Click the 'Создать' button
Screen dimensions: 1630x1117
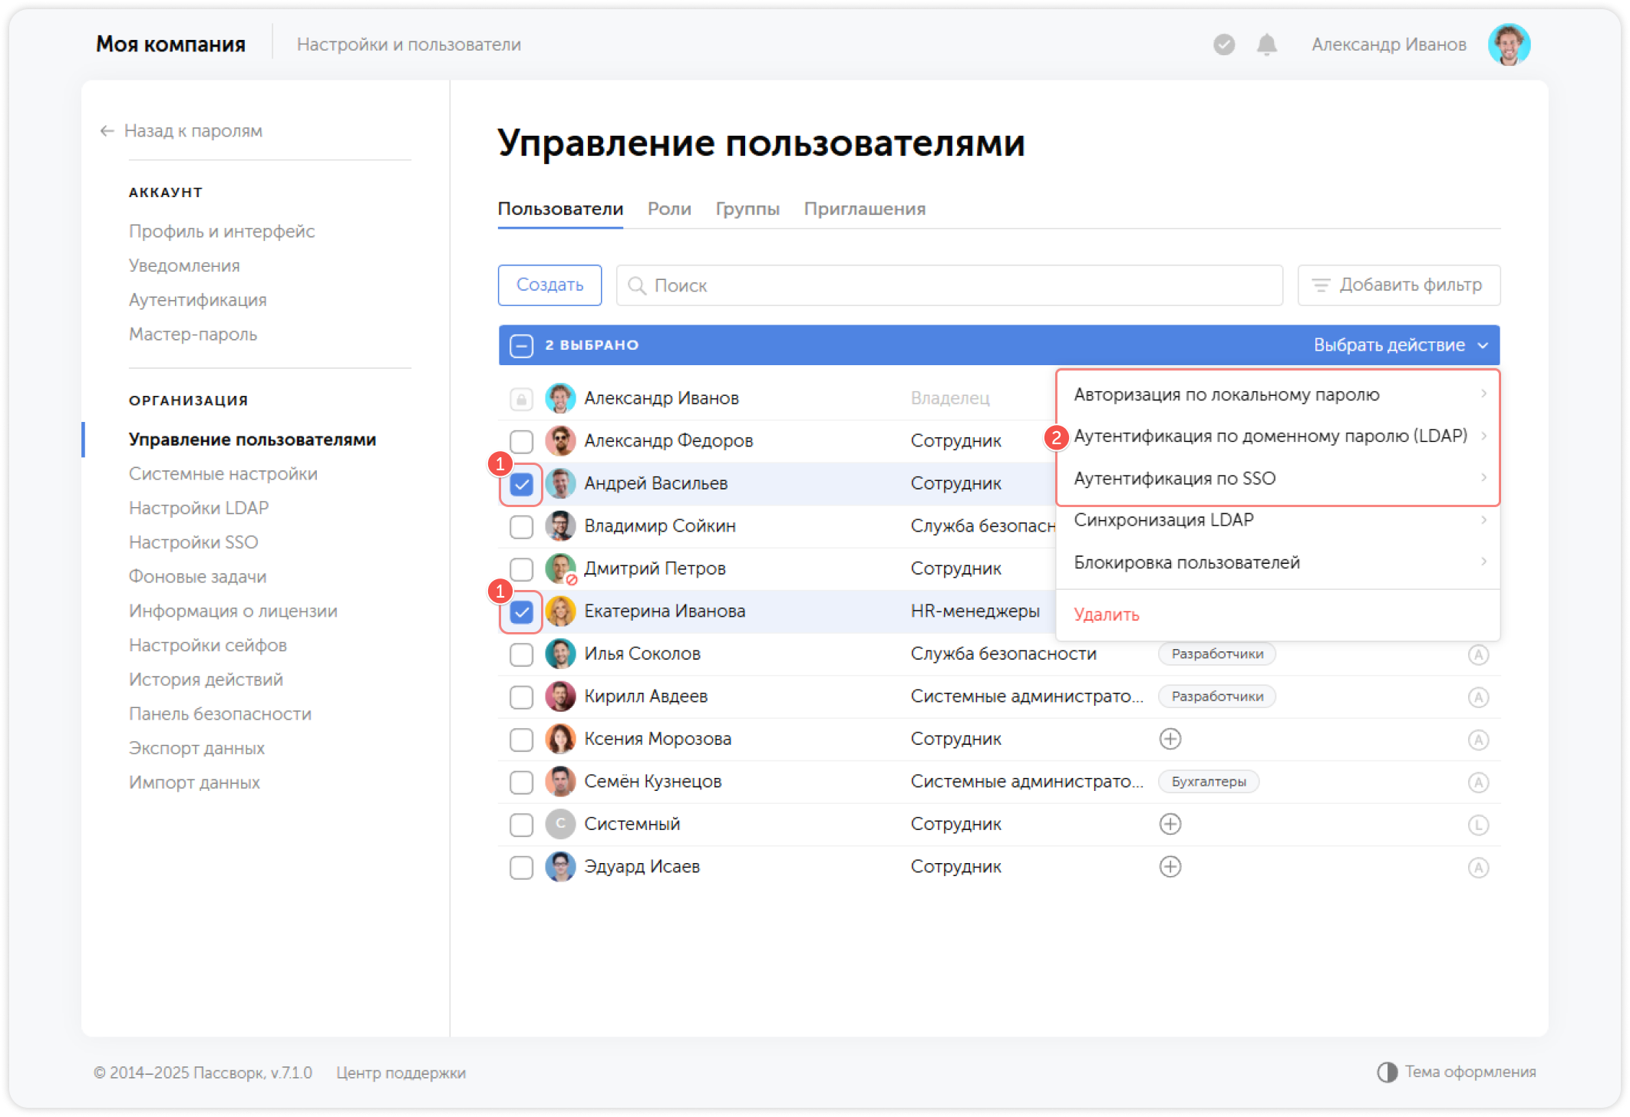549,285
